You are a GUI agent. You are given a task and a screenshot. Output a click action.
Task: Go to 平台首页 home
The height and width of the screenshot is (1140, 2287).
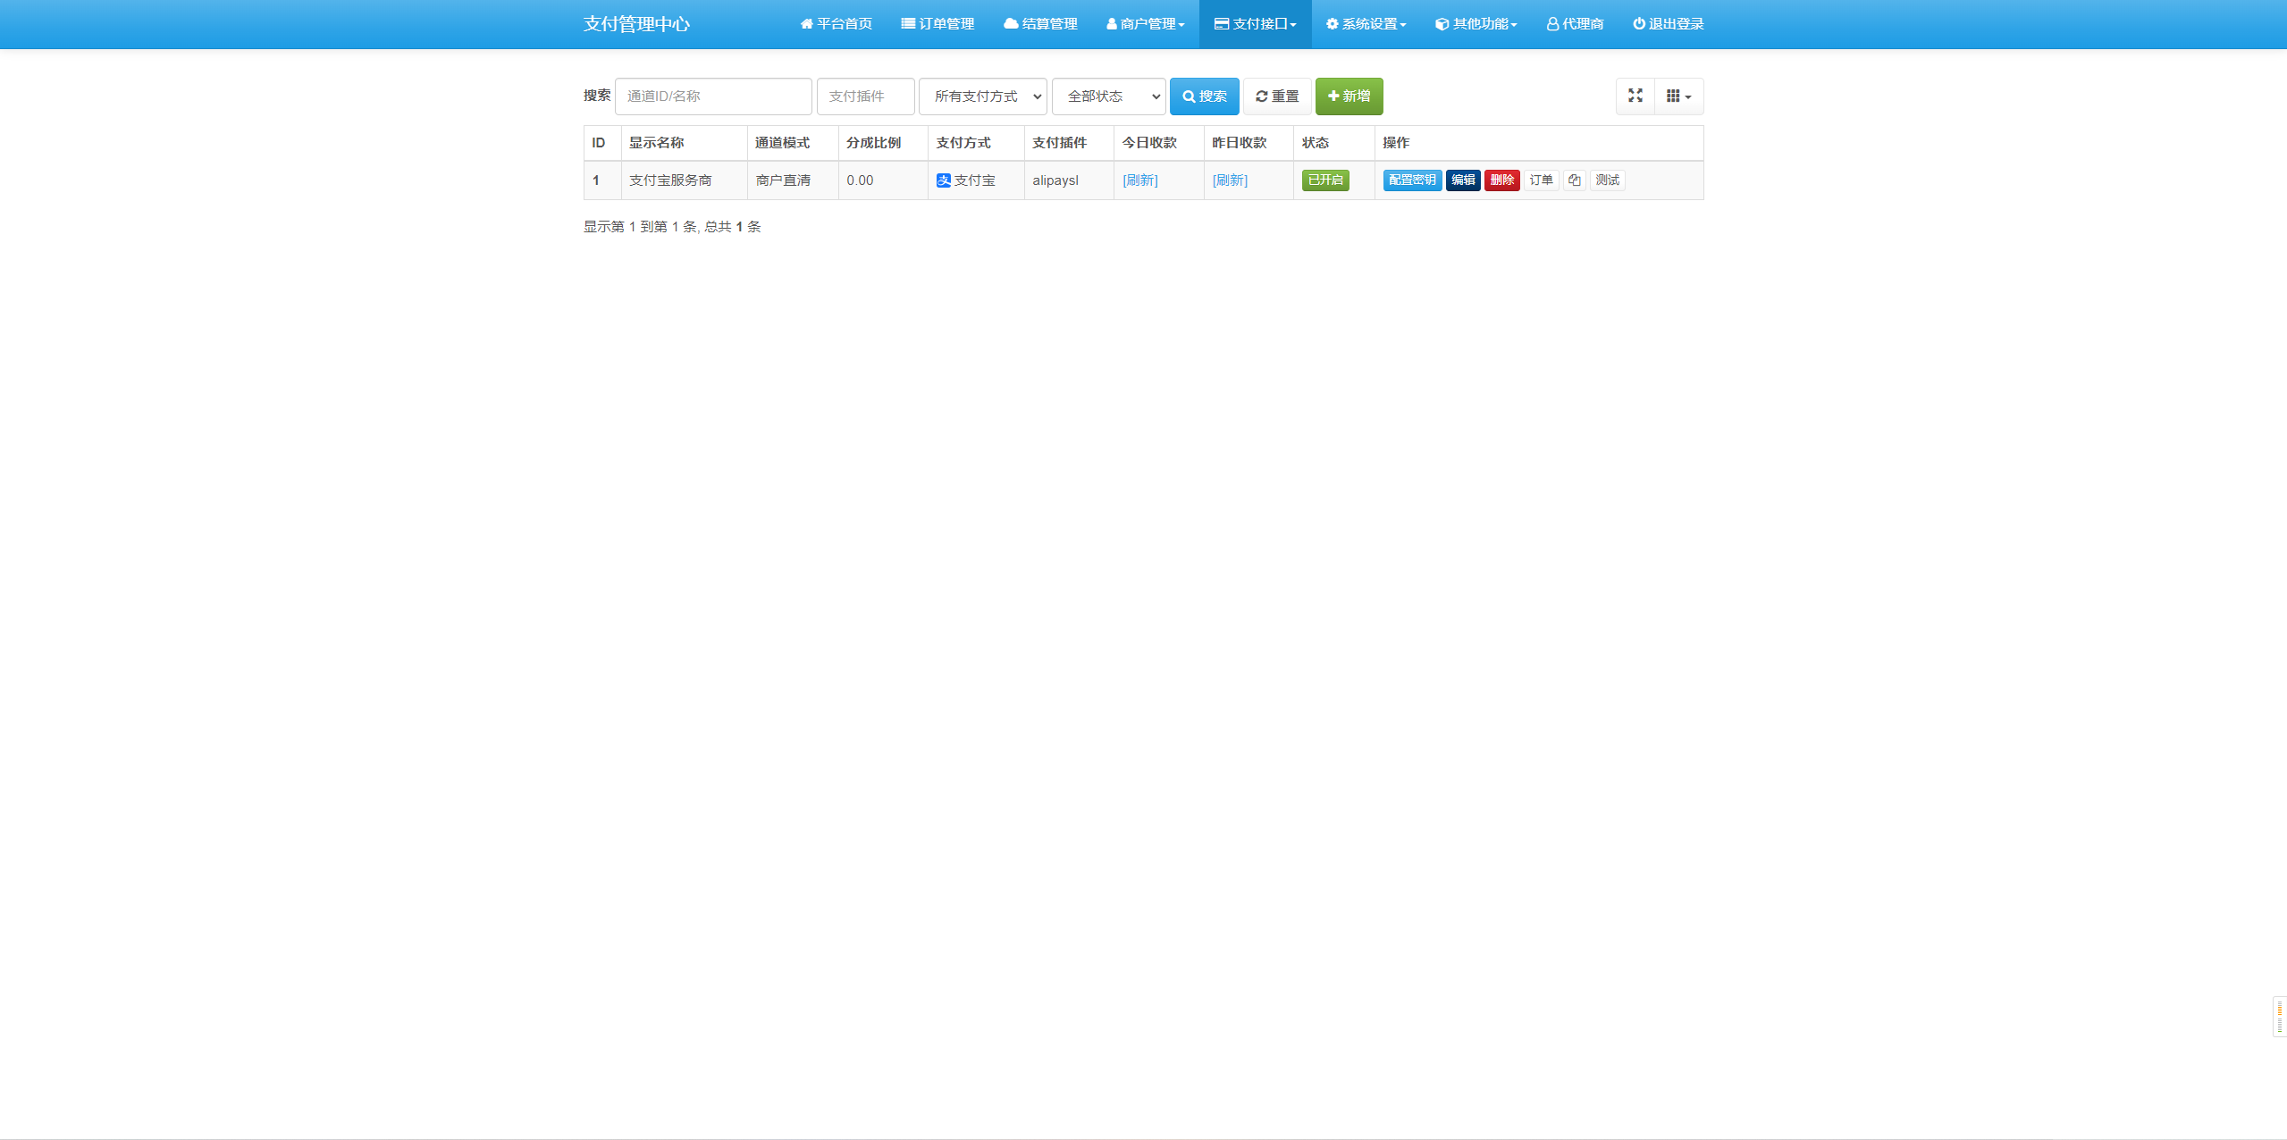click(x=836, y=24)
